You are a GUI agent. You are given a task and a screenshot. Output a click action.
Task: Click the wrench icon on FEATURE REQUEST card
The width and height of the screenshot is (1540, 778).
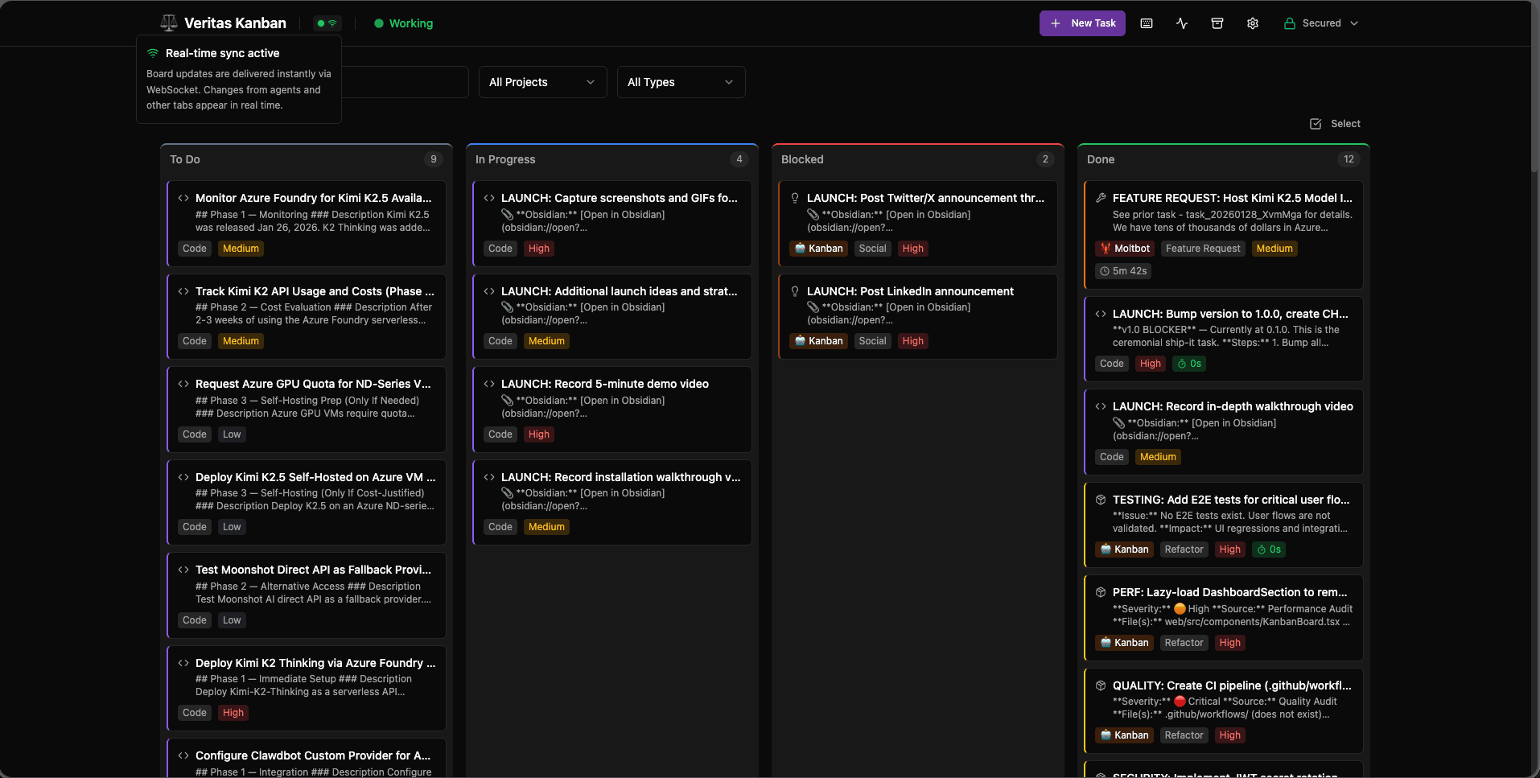tap(1101, 198)
